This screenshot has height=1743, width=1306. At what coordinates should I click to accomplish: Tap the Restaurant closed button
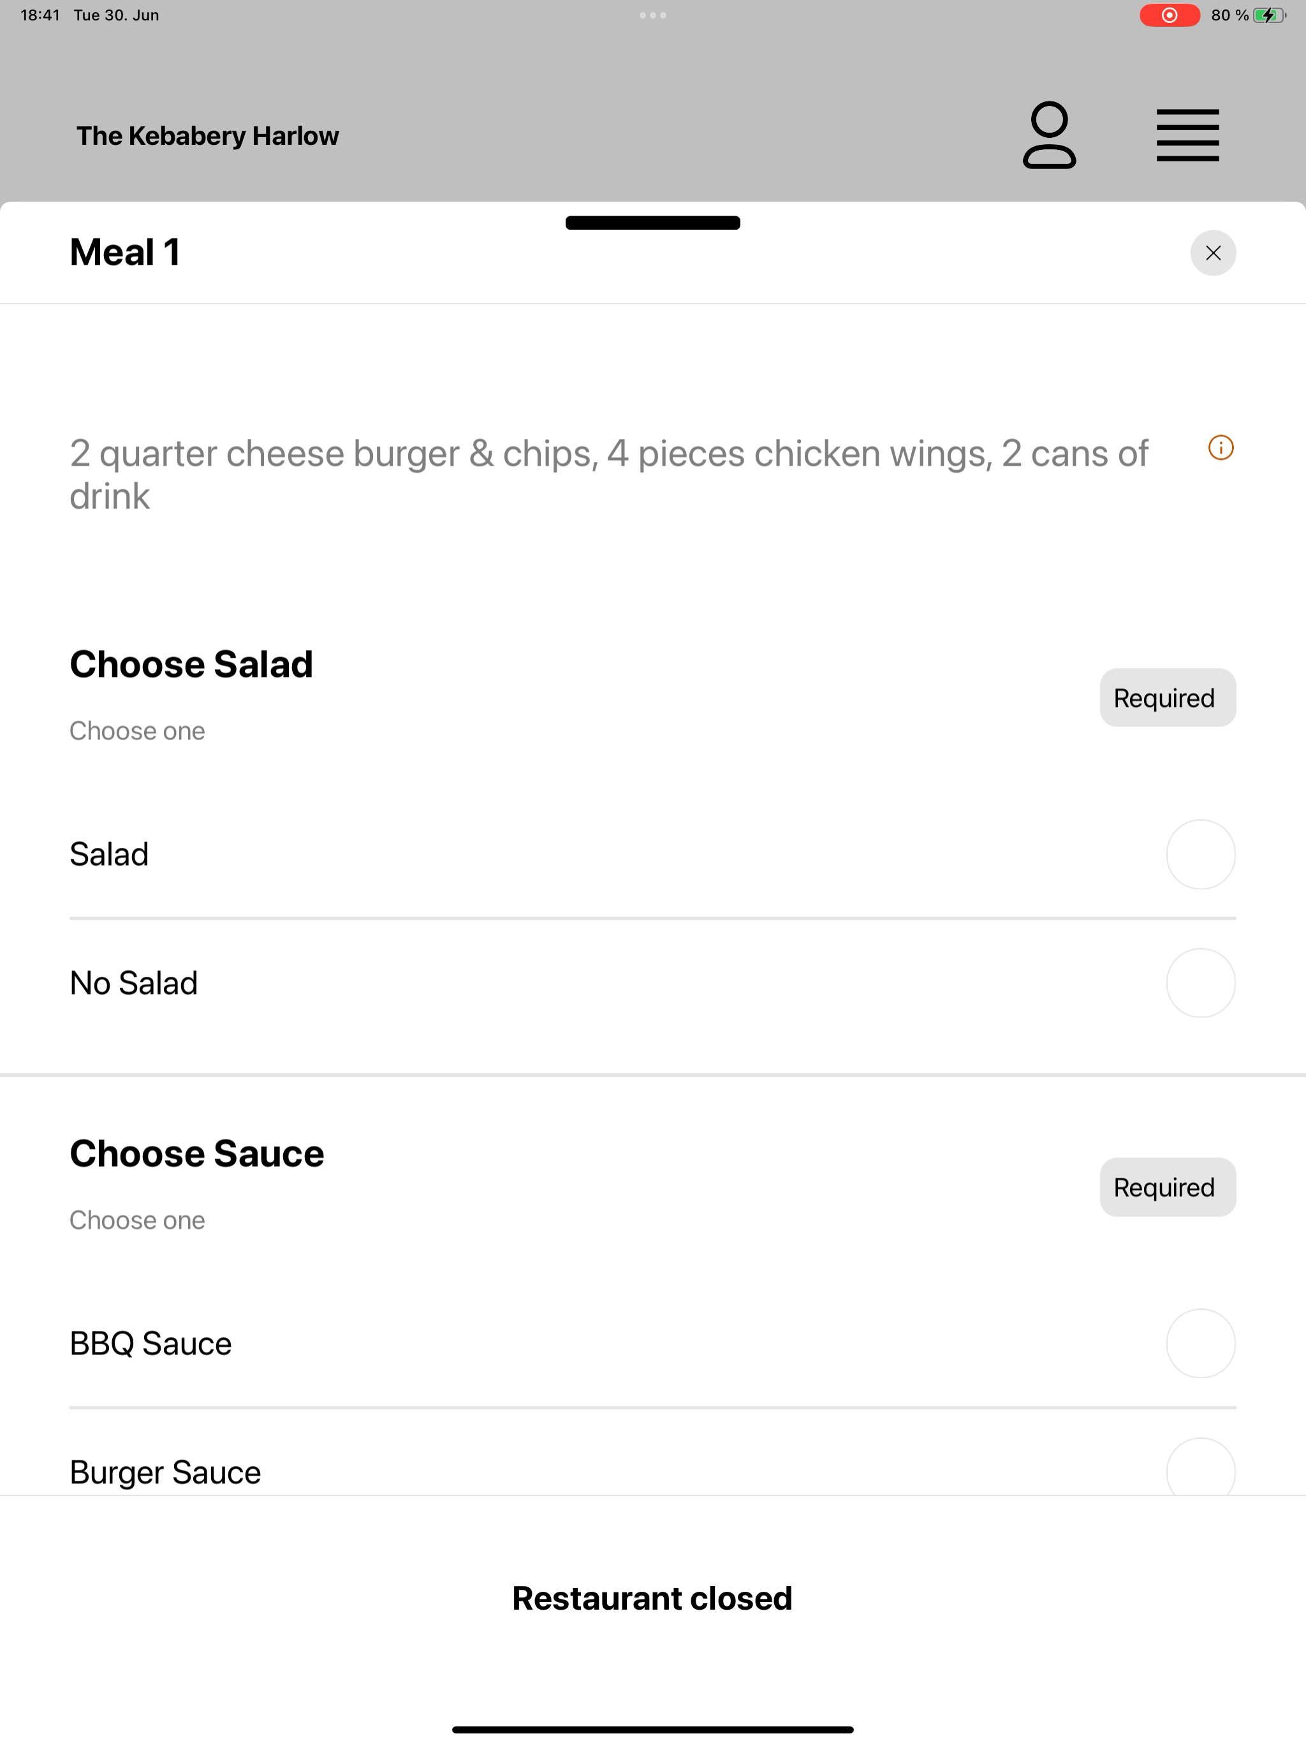[x=653, y=1599]
